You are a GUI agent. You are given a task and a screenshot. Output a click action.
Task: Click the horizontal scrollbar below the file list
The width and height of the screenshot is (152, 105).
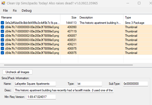68,65
